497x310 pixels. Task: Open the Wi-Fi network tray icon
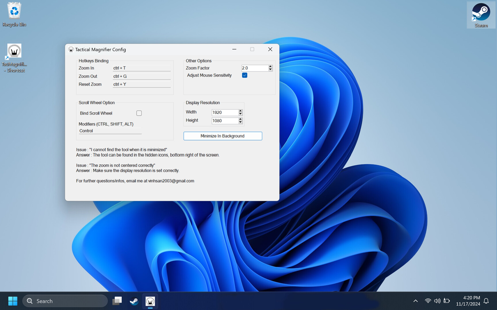pos(428,301)
